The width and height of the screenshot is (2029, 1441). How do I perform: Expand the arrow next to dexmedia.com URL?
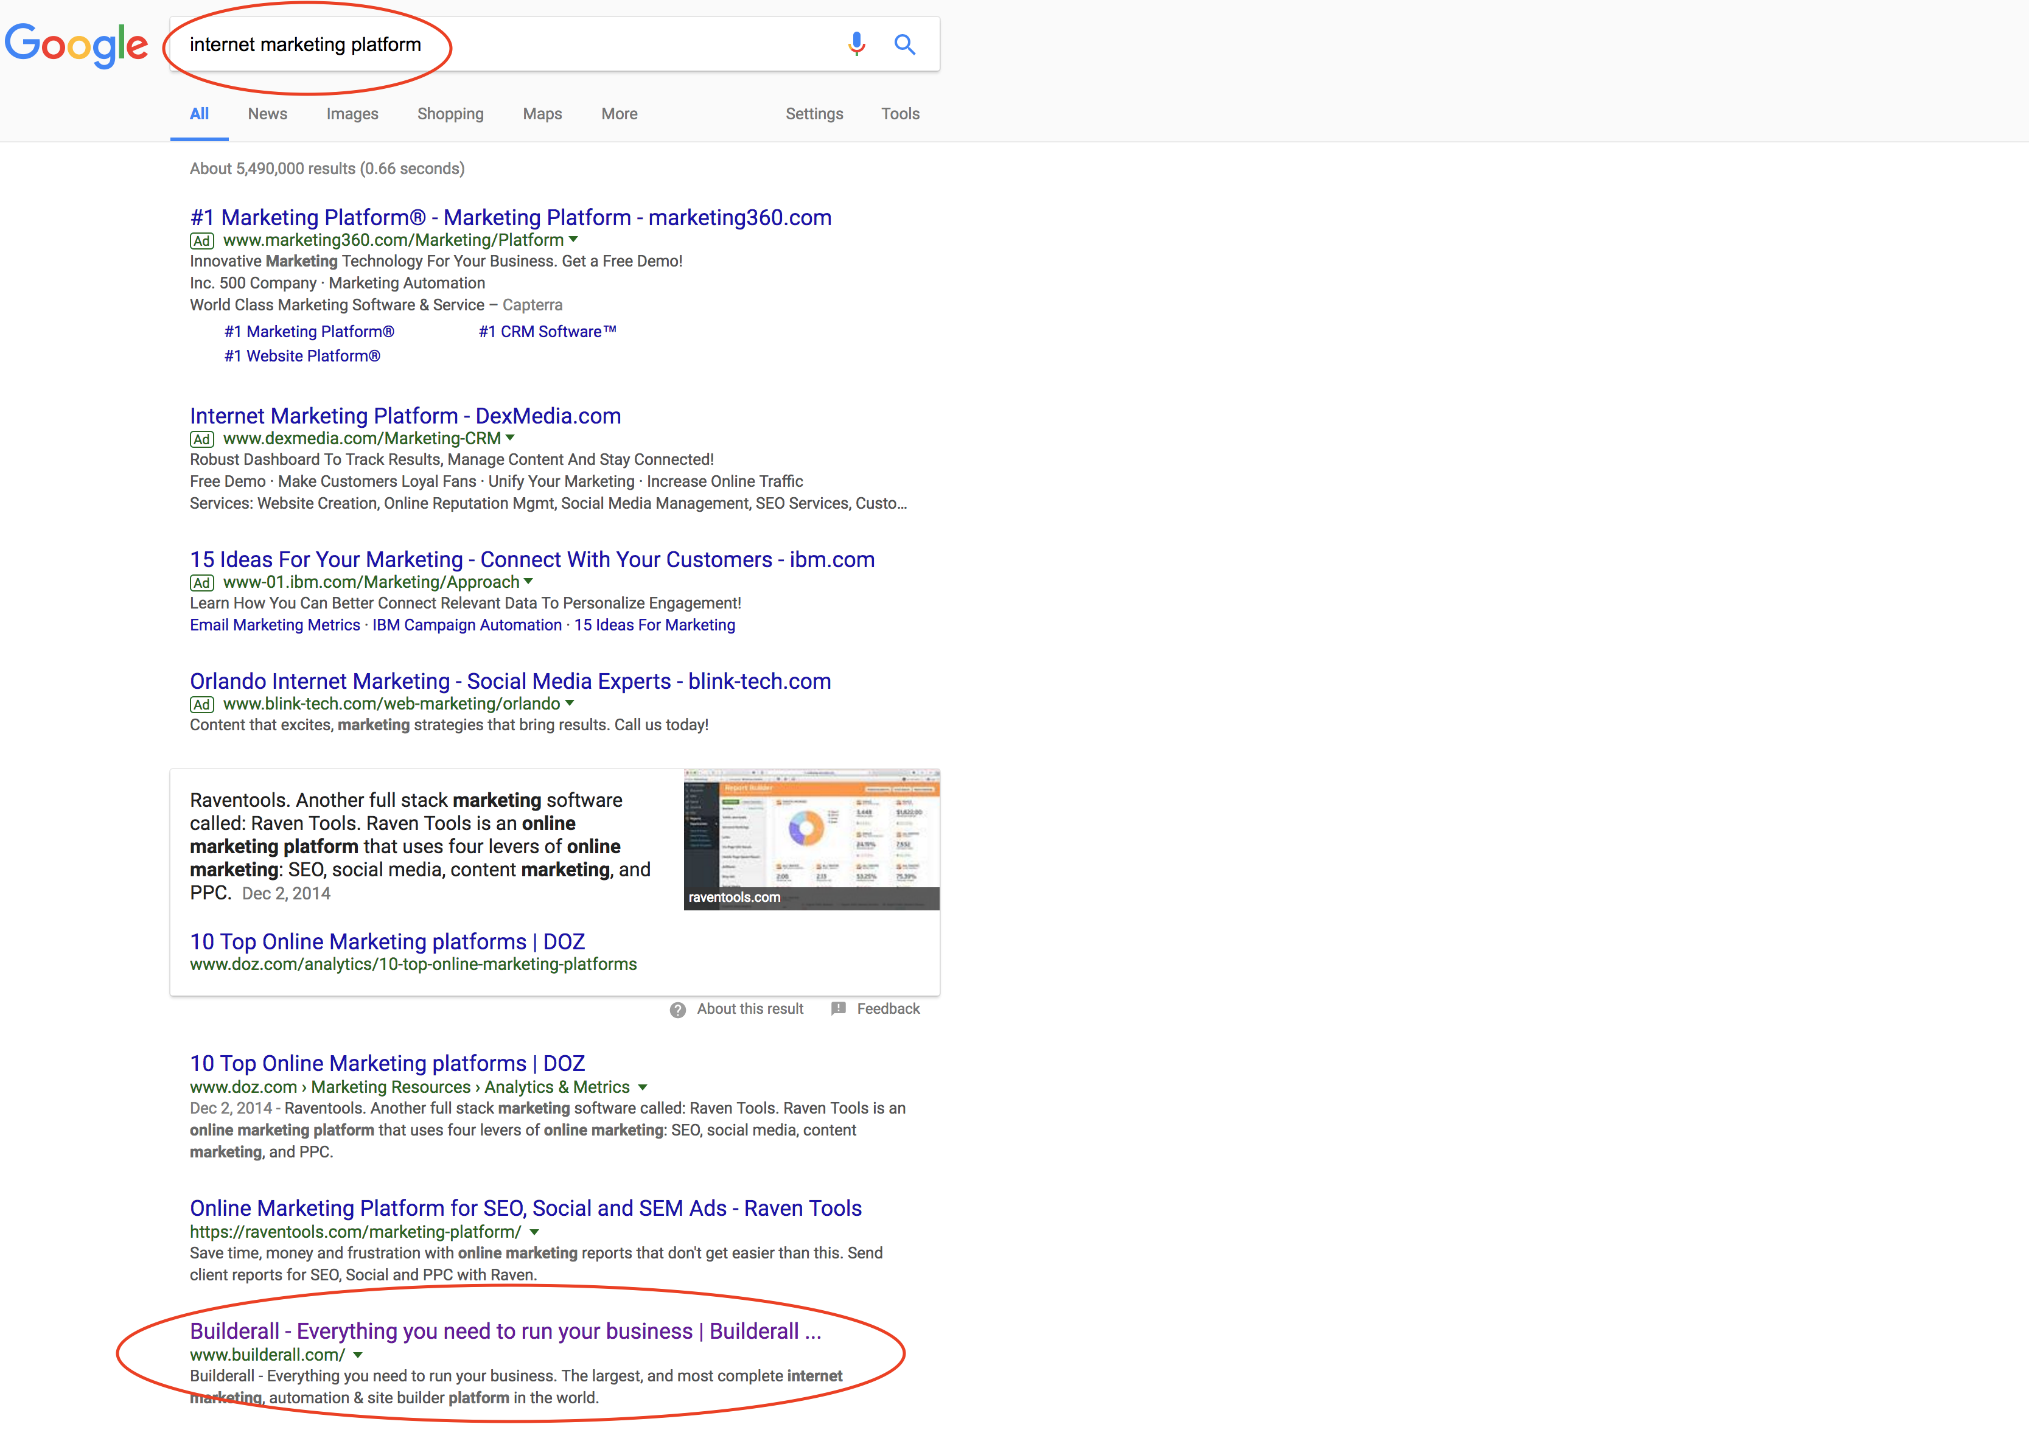pos(511,438)
